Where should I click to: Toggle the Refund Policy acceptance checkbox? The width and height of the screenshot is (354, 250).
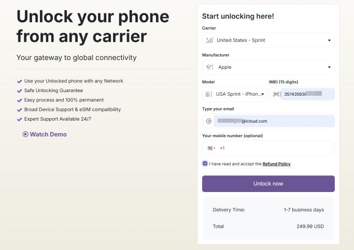coord(205,164)
